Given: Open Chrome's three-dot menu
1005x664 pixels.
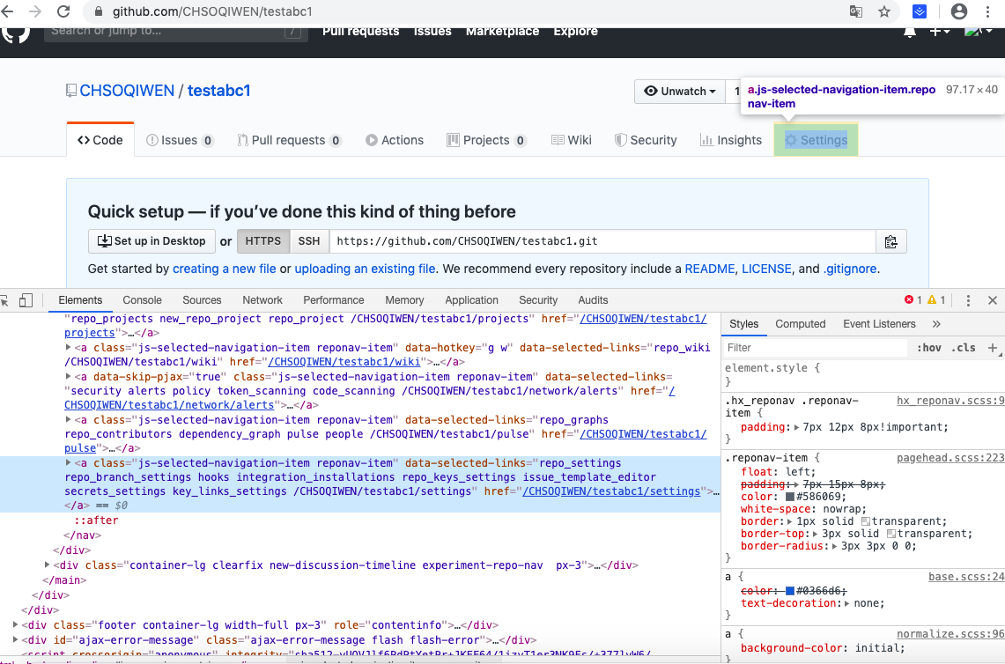Looking at the screenshot, I should 987,11.
